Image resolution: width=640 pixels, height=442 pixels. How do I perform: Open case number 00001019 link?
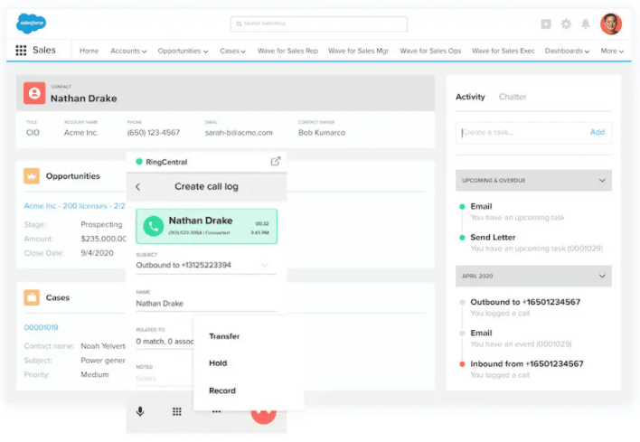point(42,327)
